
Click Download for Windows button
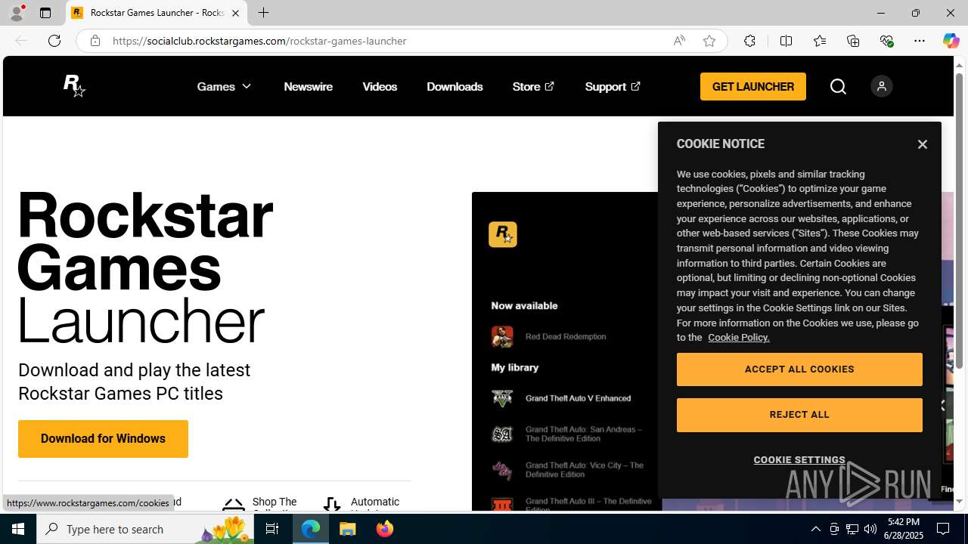coord(103,438)
